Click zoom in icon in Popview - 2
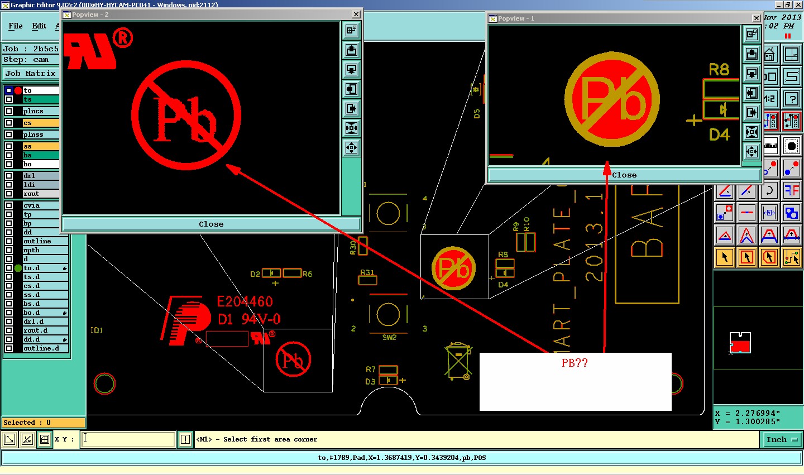 click(351, 128)
